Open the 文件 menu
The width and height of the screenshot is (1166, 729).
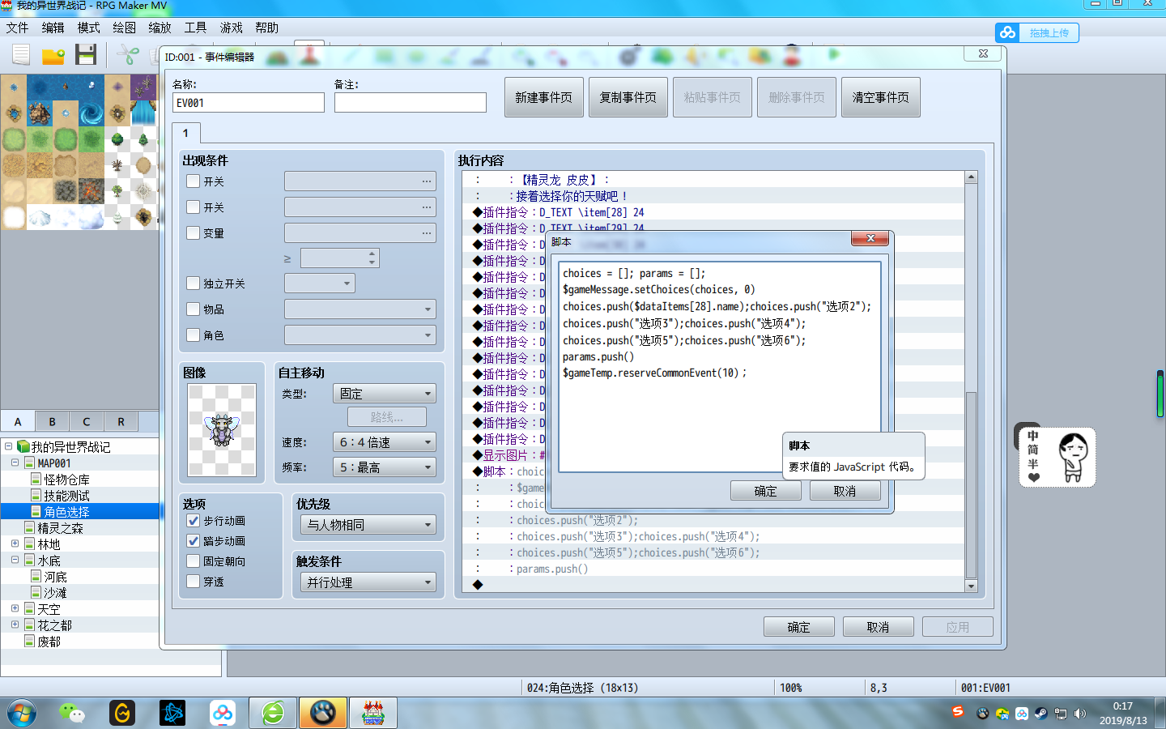[17, 28]
